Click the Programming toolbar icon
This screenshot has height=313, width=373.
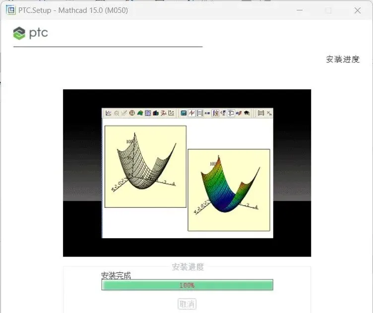[231, 113]
